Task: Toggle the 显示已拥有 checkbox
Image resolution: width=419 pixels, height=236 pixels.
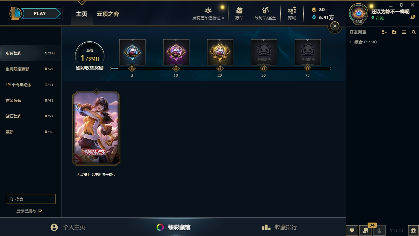Action: [x=40, y=211]
